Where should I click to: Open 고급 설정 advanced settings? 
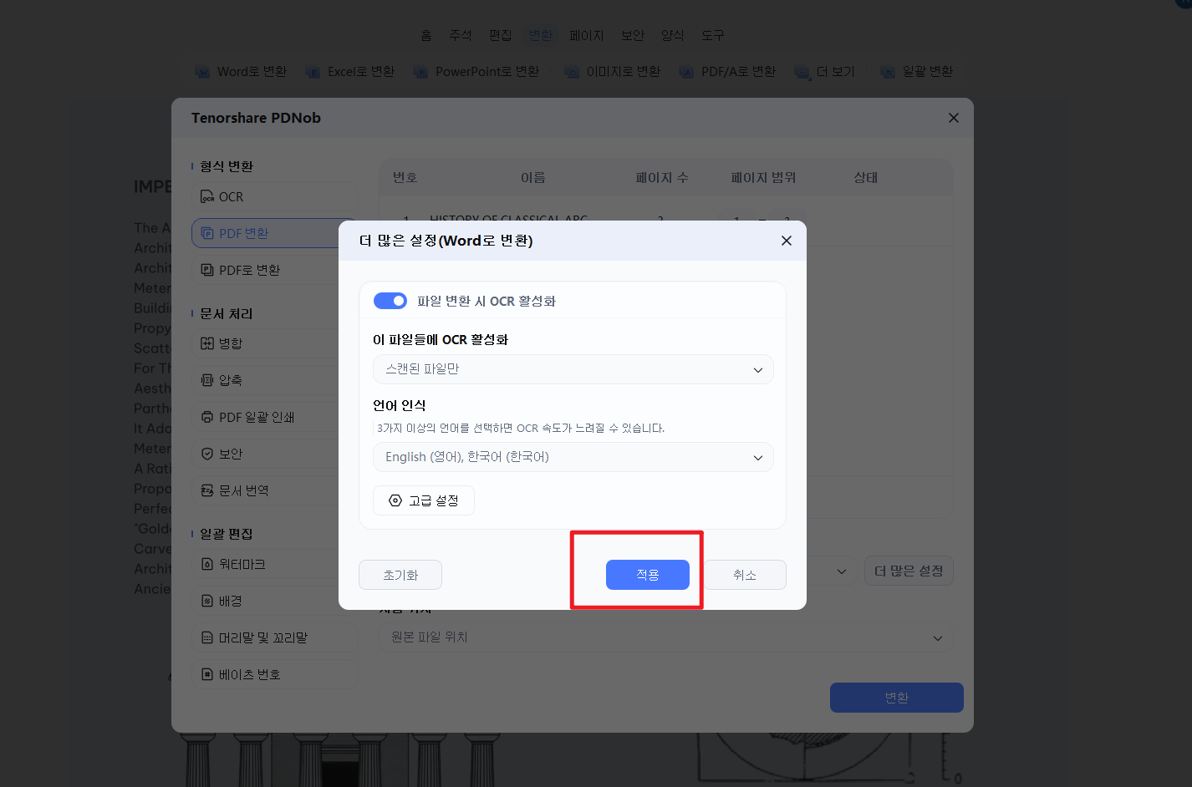point(424,500)
